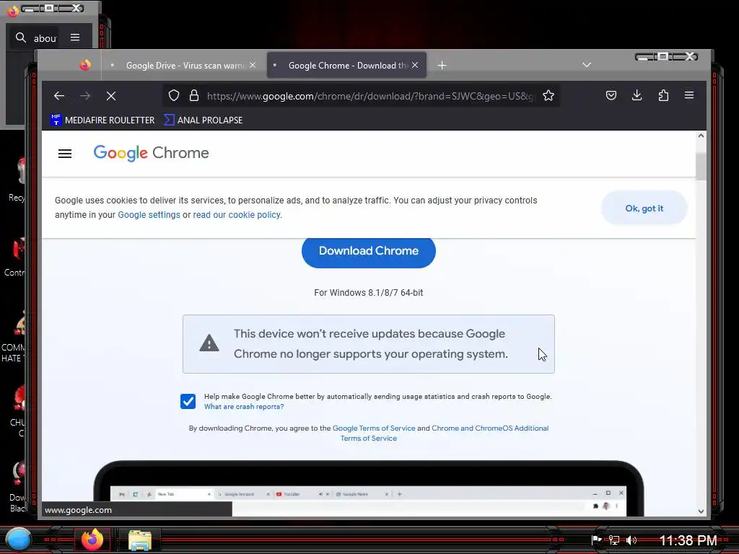
Task: Click the page scrollbar up arrow
Action: pyautogui.click(x=701, y=136)
